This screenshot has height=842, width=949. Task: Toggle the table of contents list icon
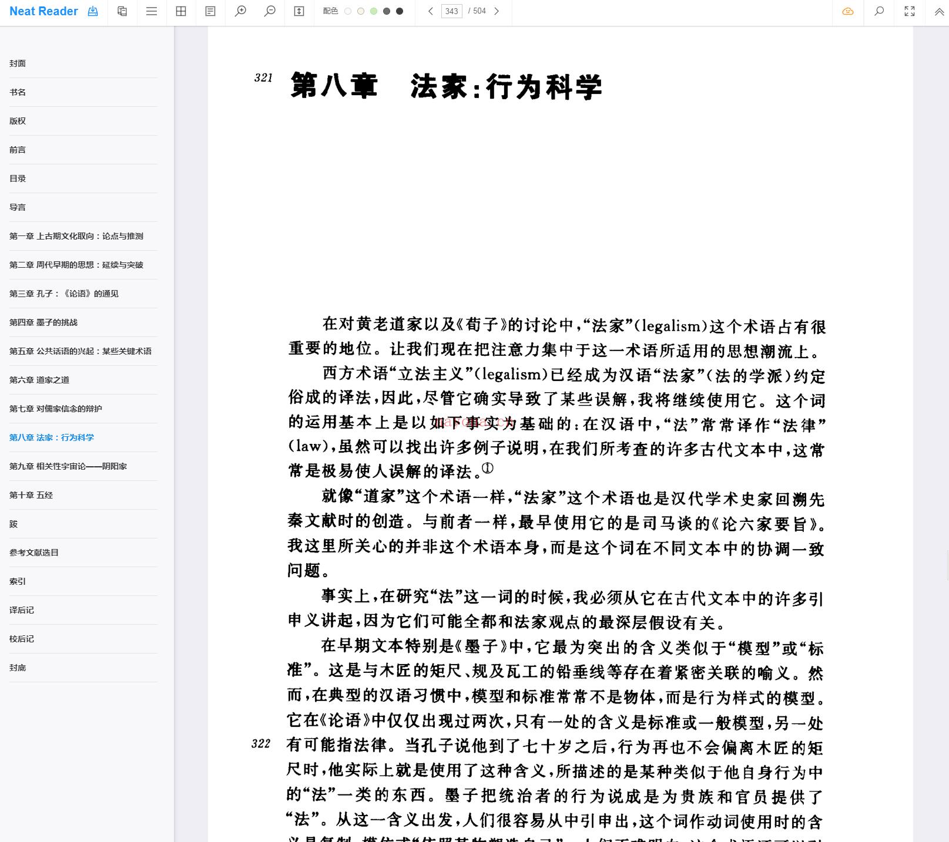(152, 11)
